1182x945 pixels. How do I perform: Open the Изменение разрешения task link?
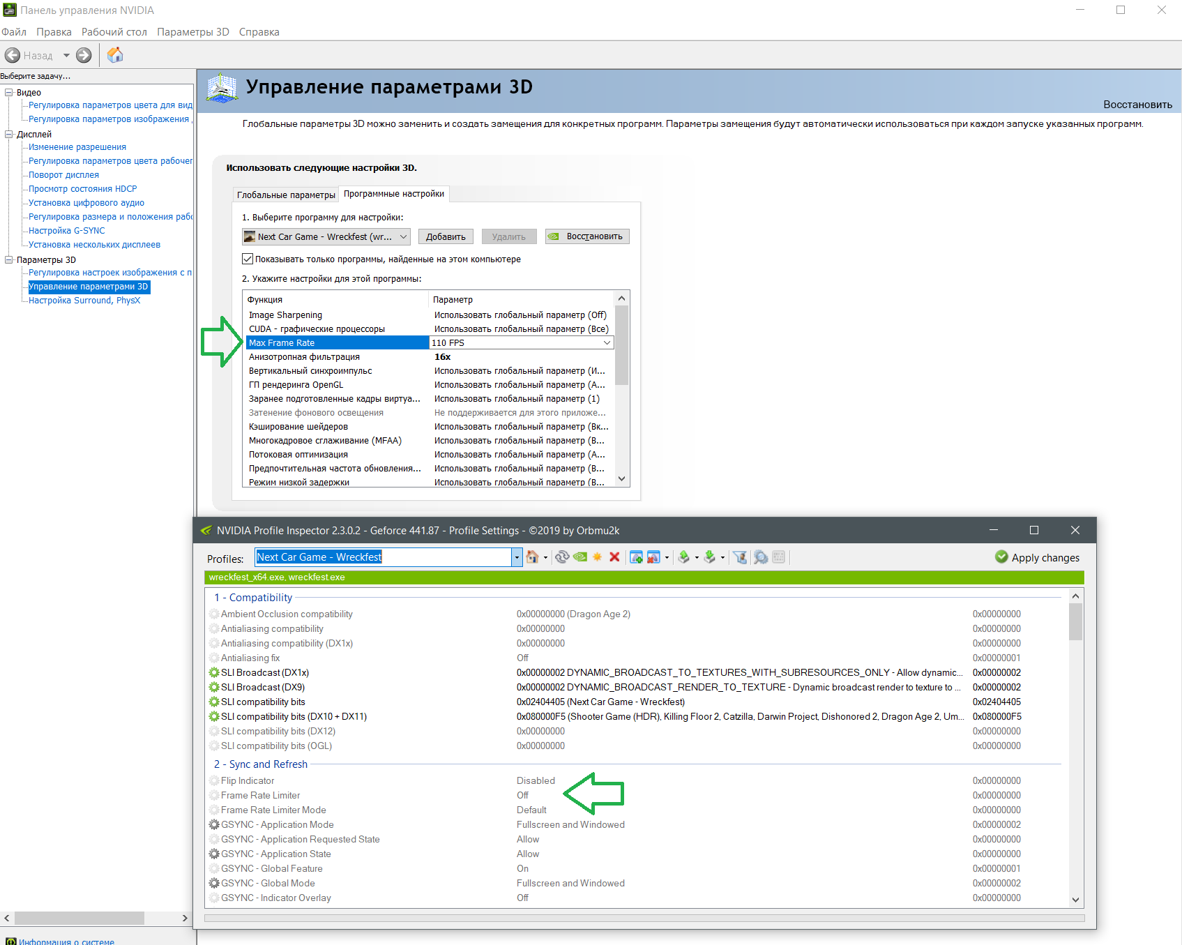click(77, 147)
